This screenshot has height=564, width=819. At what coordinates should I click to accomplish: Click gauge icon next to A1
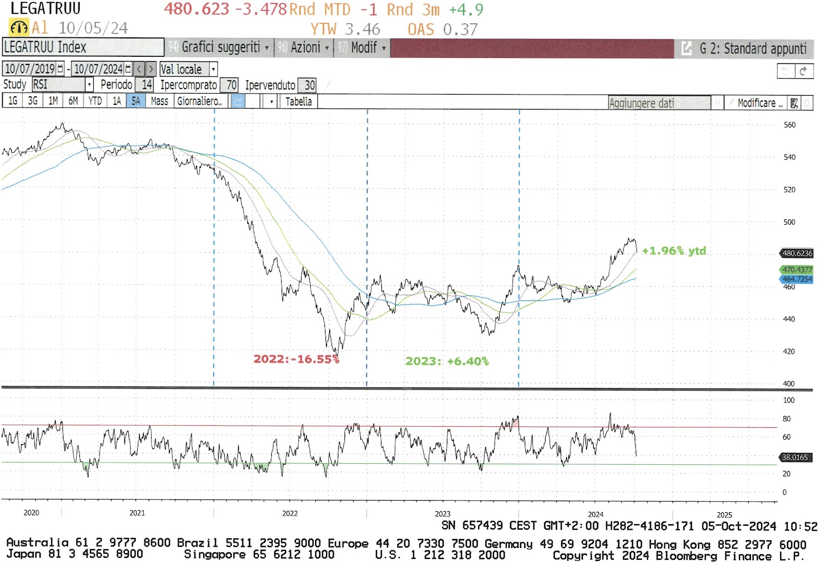click(19, 27)
